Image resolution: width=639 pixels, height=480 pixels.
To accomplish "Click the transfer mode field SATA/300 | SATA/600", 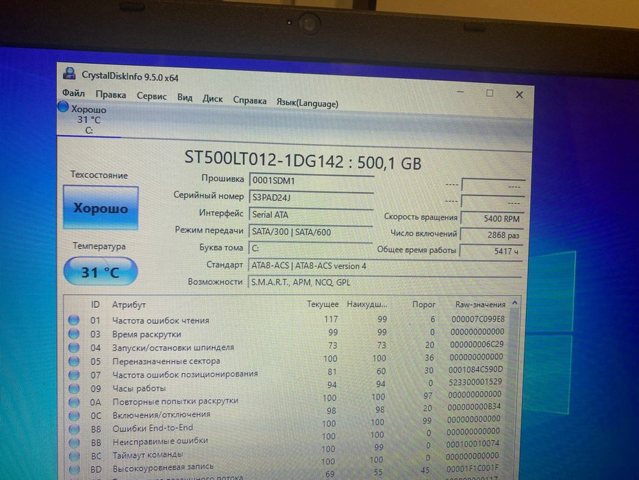I will (x=310, y=232).
